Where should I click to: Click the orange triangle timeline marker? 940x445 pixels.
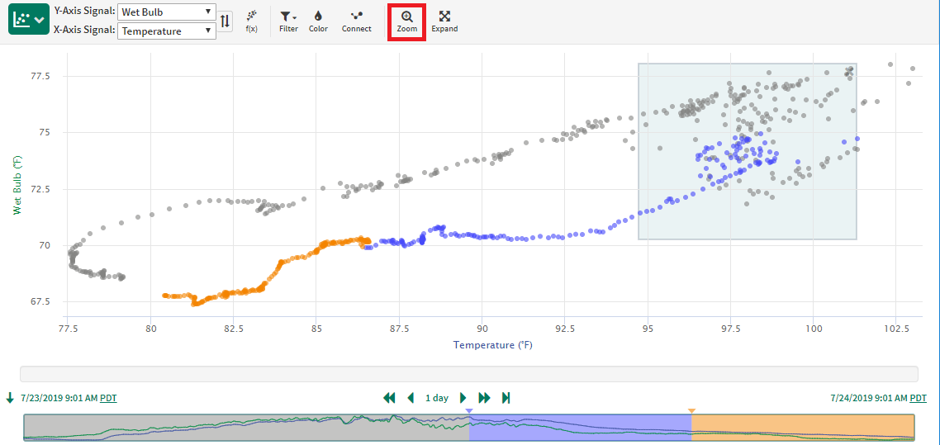pos(691,410)
